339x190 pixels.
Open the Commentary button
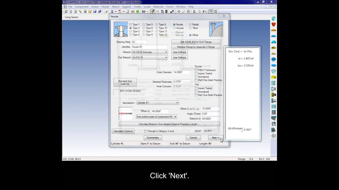tap(153, 138)
